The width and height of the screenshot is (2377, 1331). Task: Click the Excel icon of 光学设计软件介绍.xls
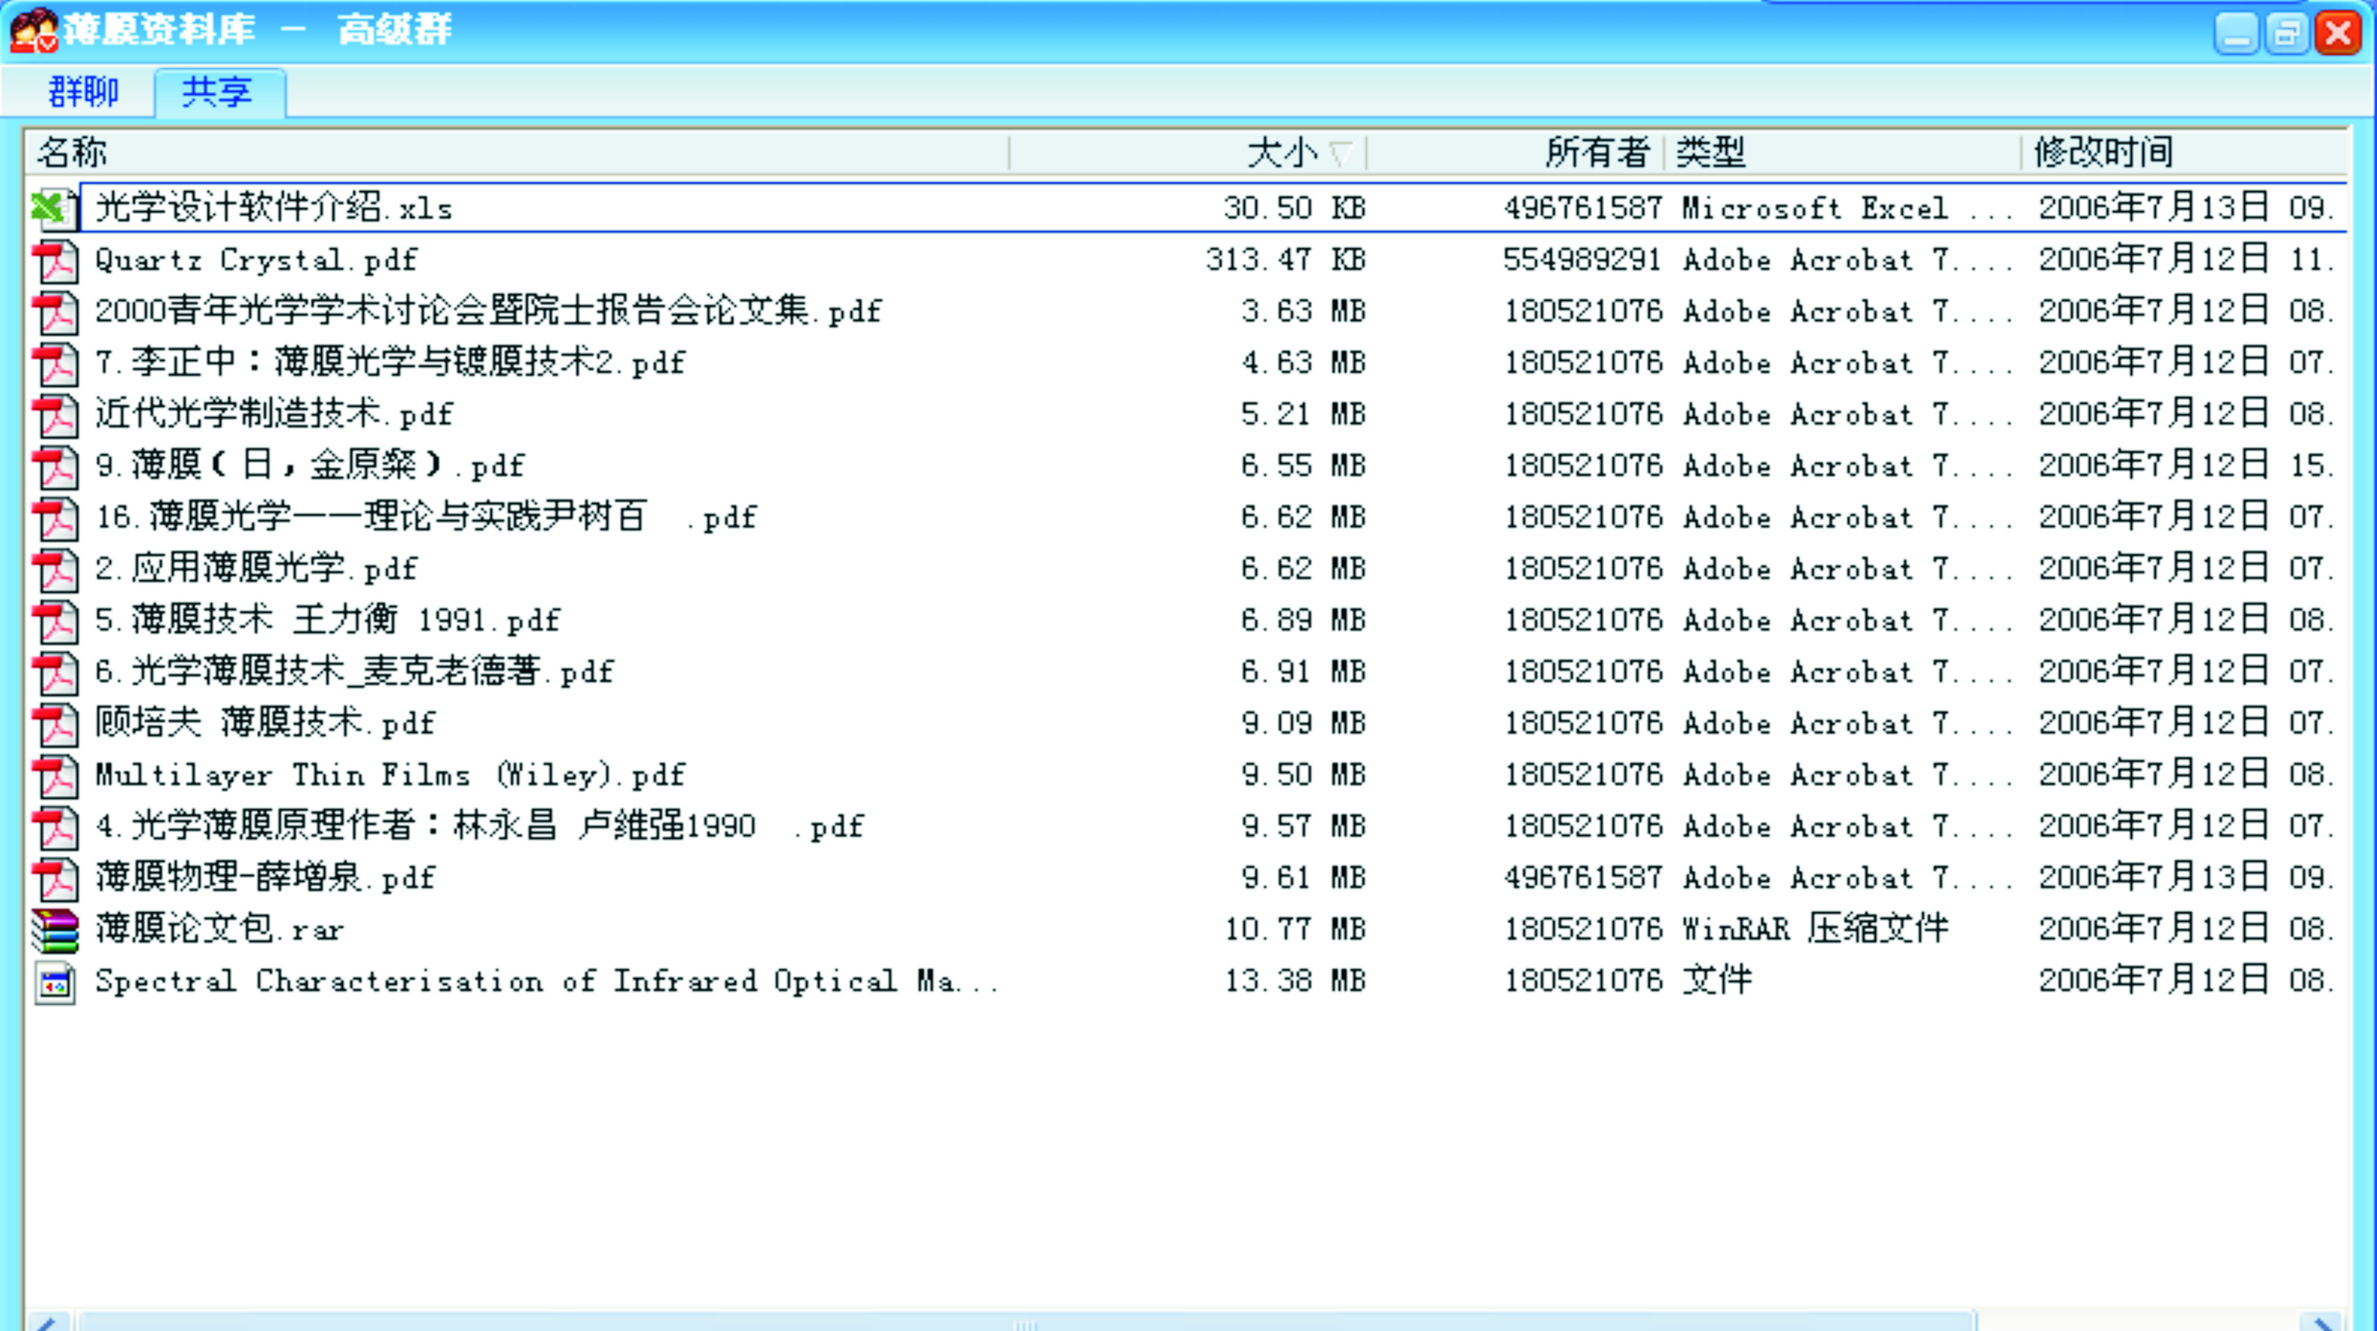[x=53, y=208]
